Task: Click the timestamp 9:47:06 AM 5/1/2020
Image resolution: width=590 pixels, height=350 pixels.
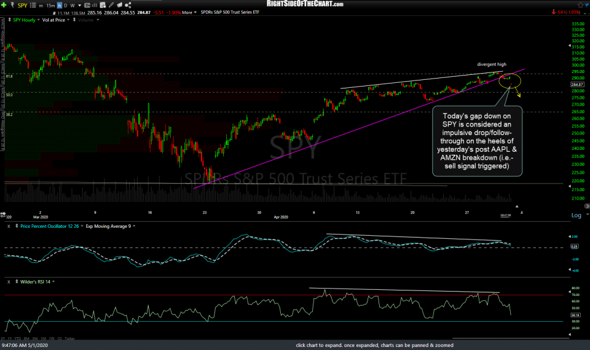Action: click(25, 345)
